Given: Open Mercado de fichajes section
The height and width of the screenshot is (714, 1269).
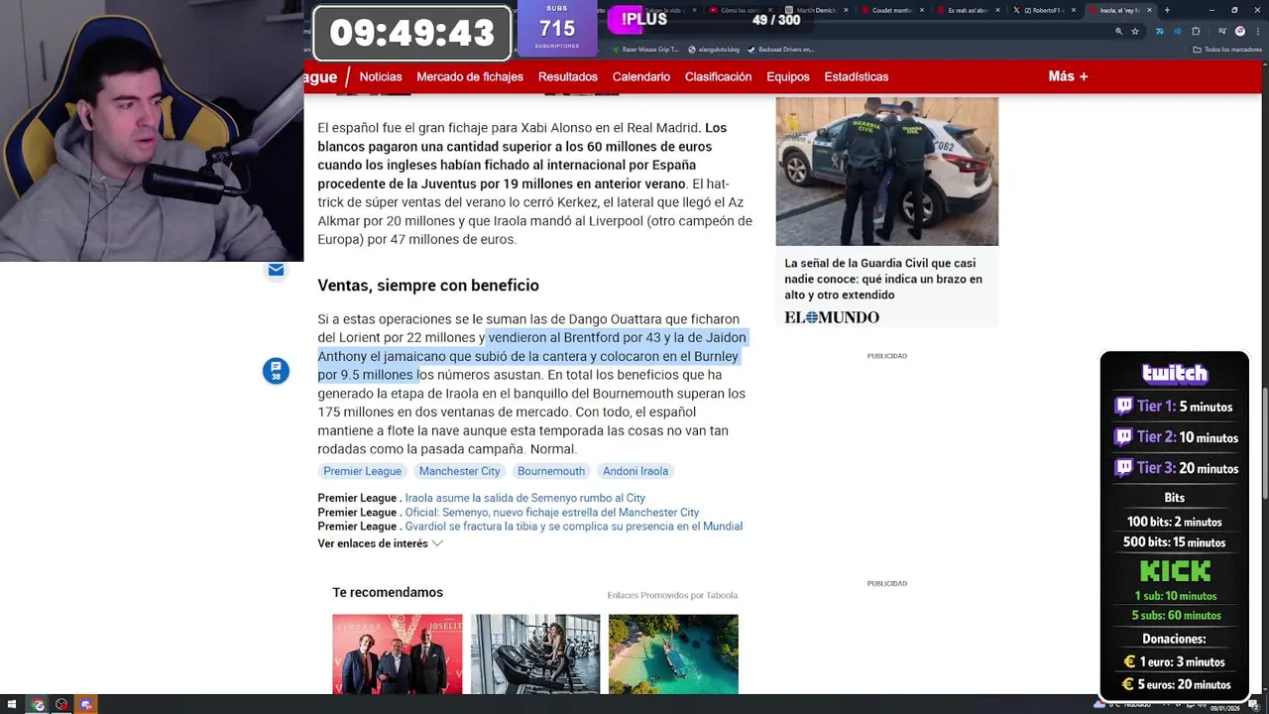Looking at the screenshot, I should 470,76.
